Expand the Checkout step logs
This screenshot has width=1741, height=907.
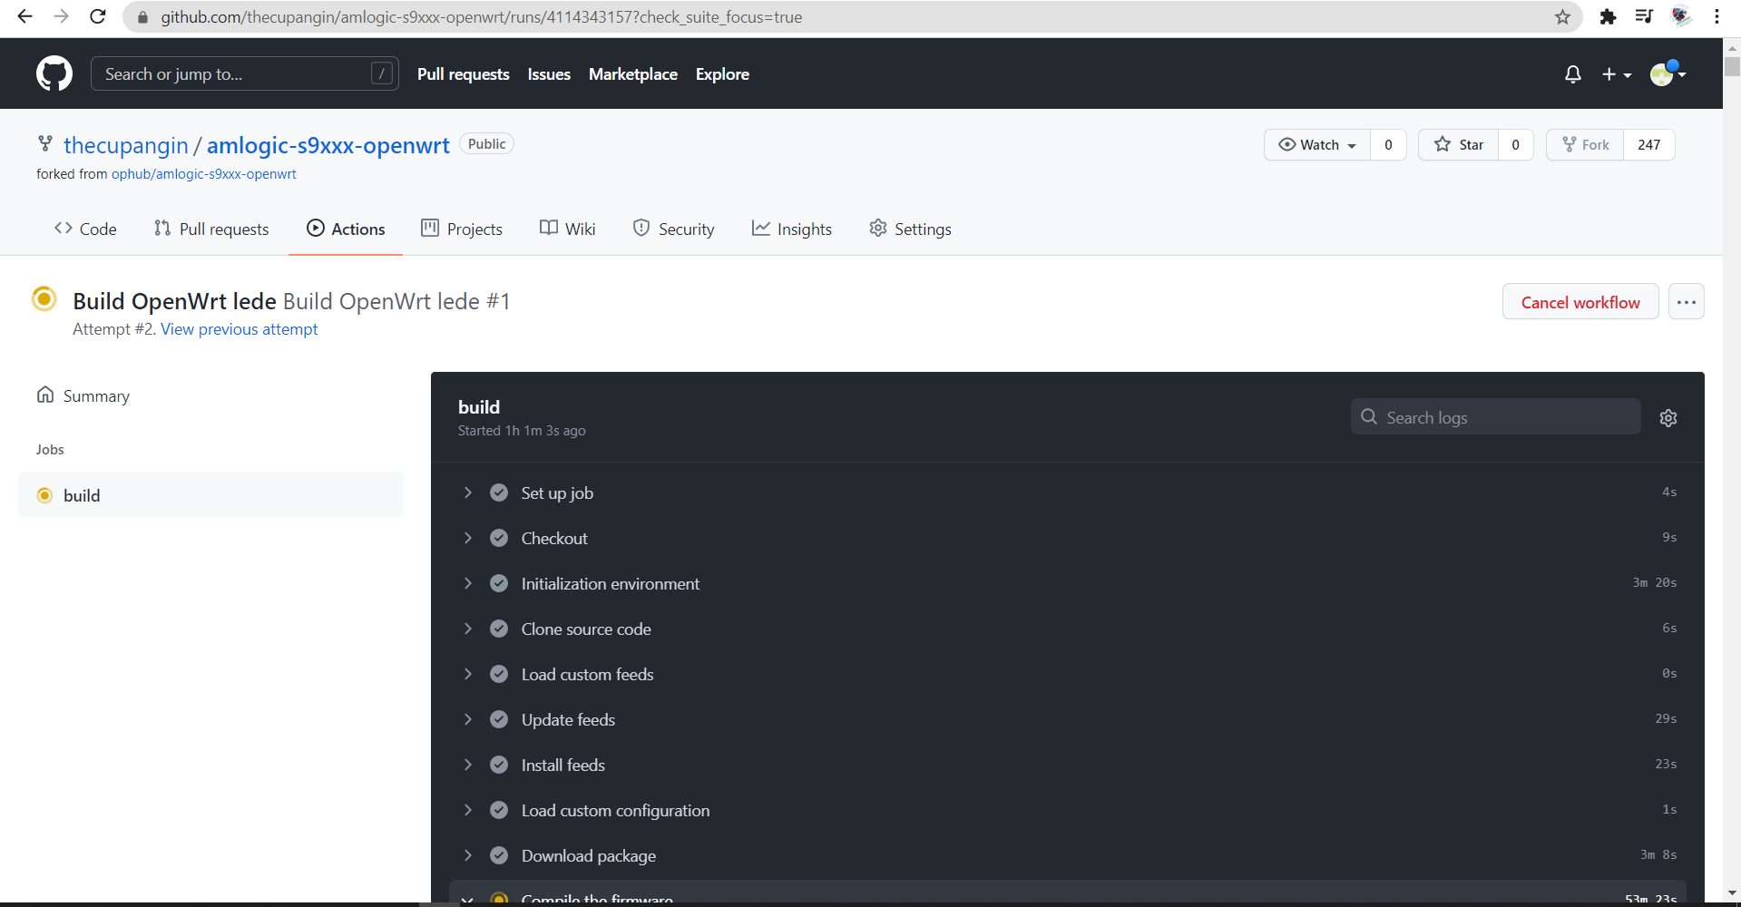[468, 538]
